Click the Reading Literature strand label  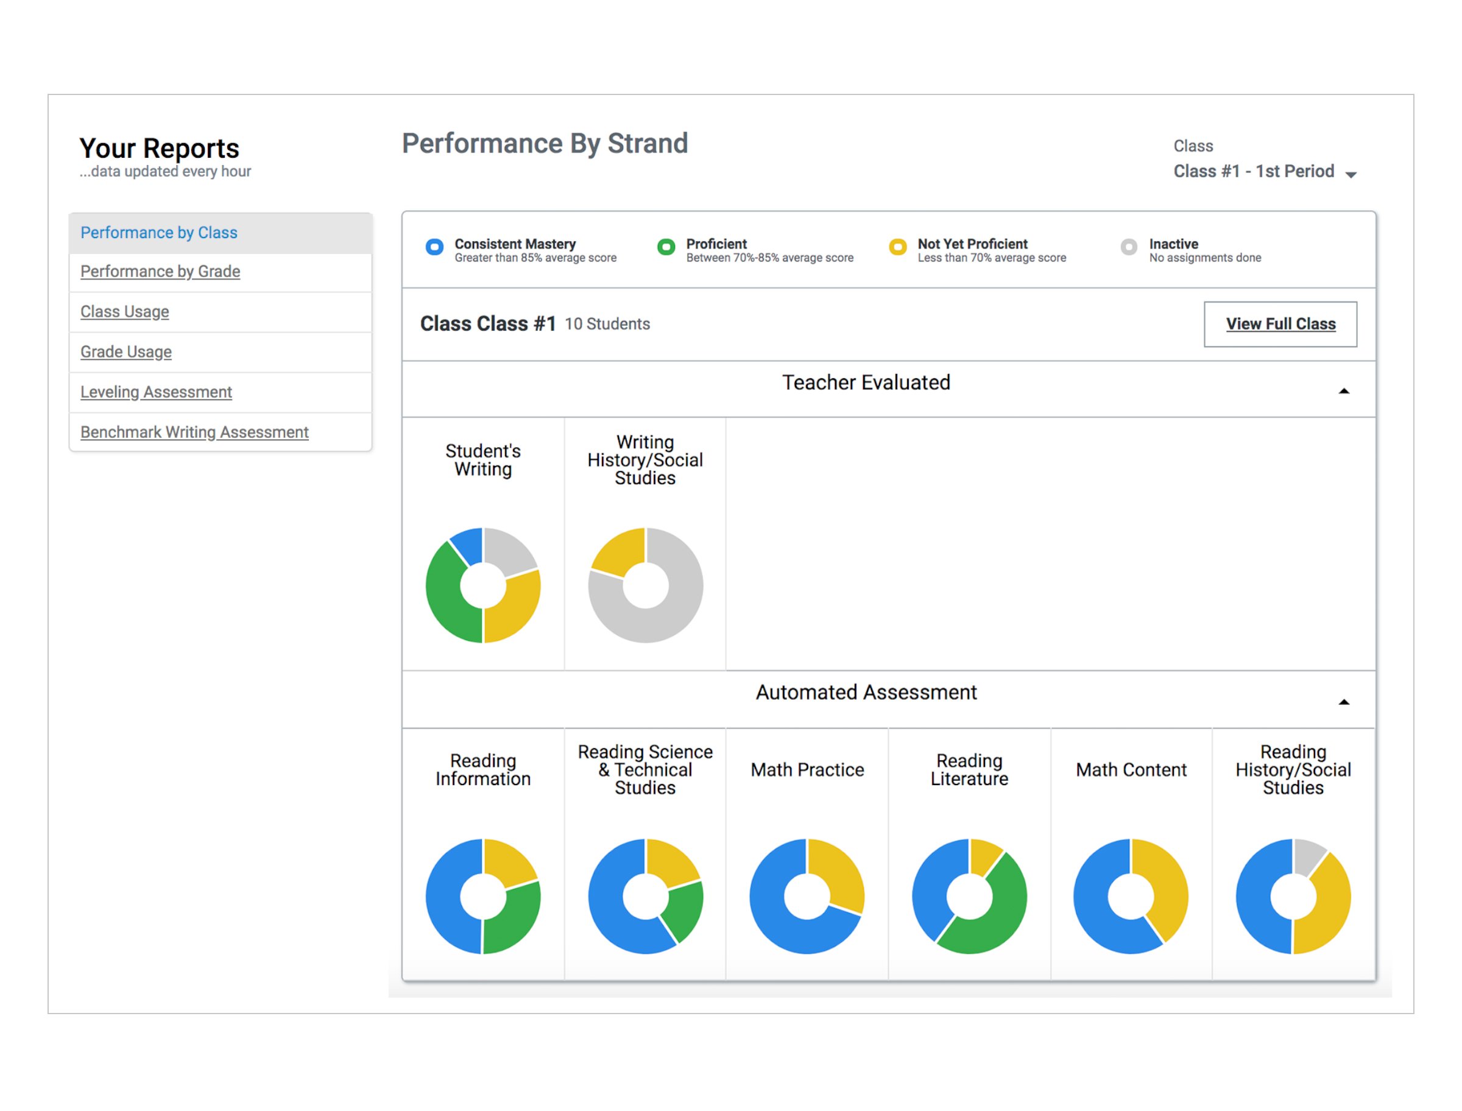[969, 771]
